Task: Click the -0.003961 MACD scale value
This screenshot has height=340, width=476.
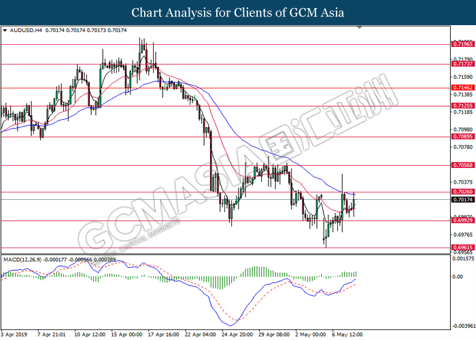Action: point(463,326)
